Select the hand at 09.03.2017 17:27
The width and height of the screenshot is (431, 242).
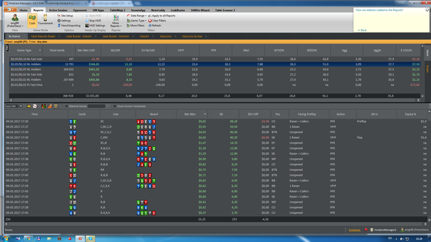pos(216,127)
